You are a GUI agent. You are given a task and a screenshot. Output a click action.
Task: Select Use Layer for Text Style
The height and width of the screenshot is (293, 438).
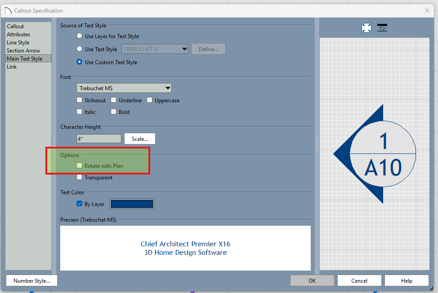(80, 36)
